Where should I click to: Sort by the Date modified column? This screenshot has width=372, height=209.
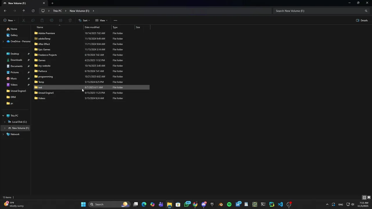click(98, 27)
